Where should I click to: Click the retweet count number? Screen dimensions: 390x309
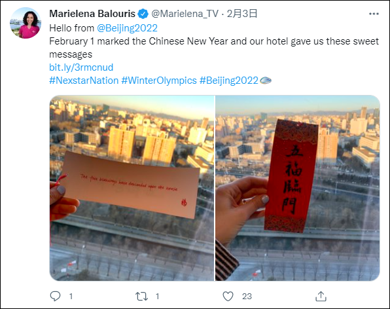(158, 297)
